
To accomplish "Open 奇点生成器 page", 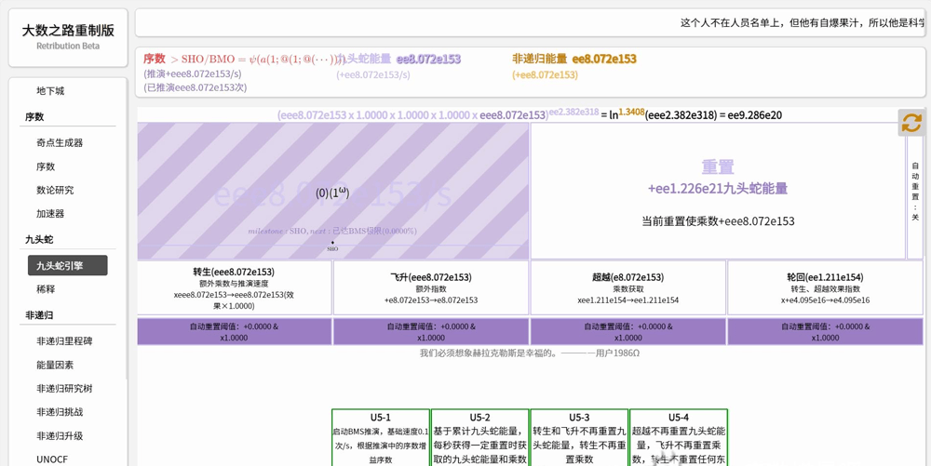I will (x=60, y=143).
